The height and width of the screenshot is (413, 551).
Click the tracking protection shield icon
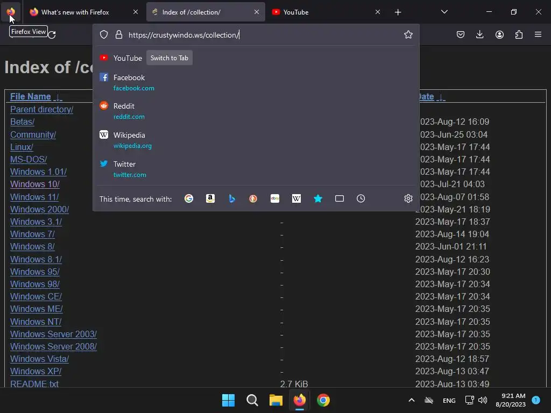pos(104,34)
